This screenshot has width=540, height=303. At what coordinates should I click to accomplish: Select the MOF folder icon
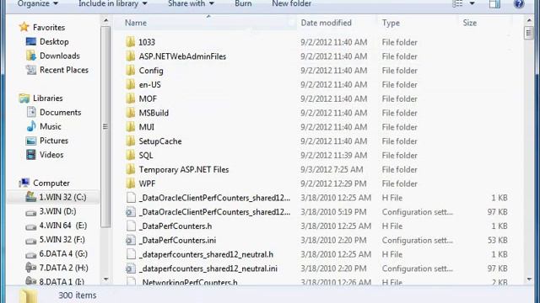click(x=131, y=98)
